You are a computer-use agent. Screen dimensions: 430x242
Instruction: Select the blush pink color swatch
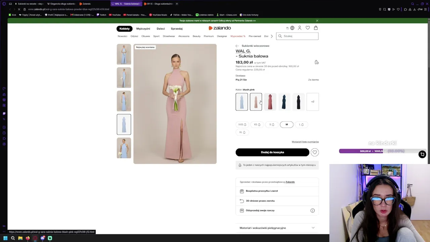256,102
